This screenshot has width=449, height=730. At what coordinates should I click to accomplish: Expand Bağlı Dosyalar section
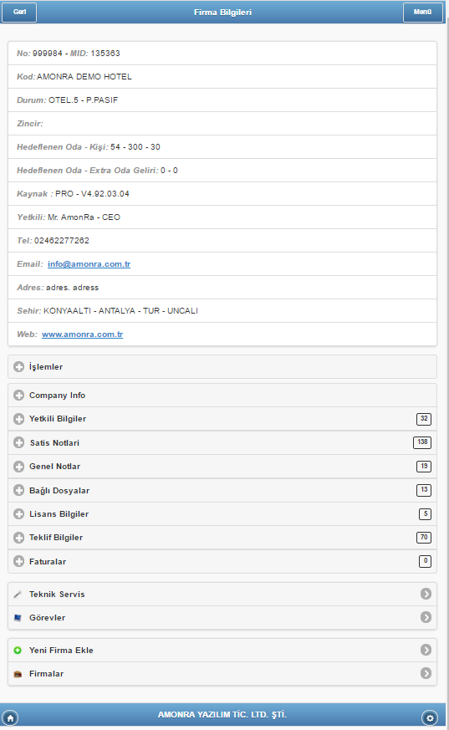(x=222, y=490)
